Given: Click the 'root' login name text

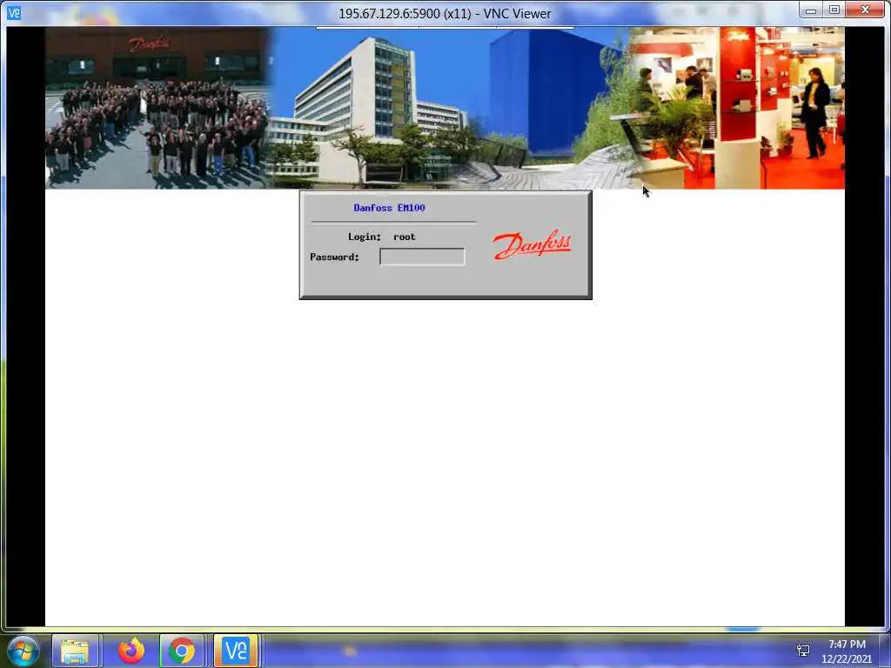Looking at the screenshot, I should [404, 237].
